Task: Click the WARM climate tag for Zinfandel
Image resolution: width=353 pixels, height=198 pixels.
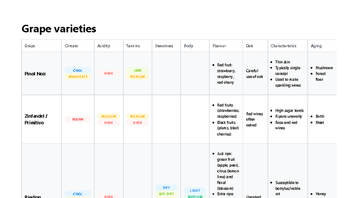Action: (77, 119)
